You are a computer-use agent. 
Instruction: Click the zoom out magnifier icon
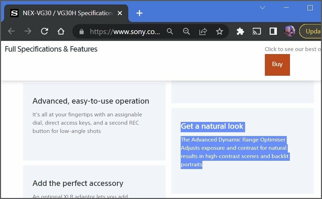[186, 31]
